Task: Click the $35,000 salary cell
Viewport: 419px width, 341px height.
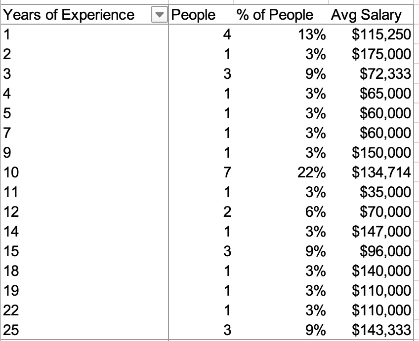Action: coord(385,192)
